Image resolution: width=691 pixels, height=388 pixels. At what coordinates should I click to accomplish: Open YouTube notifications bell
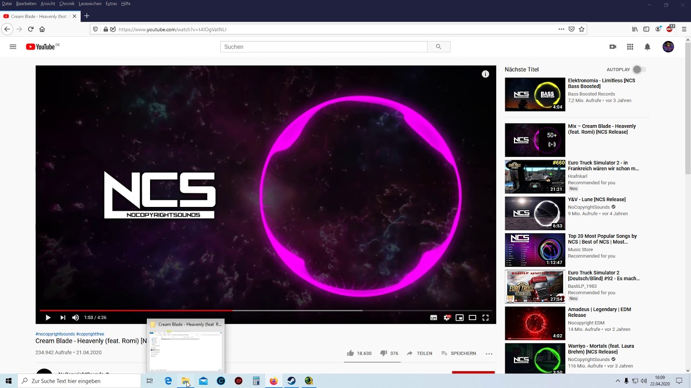click(x=647, y=47)
